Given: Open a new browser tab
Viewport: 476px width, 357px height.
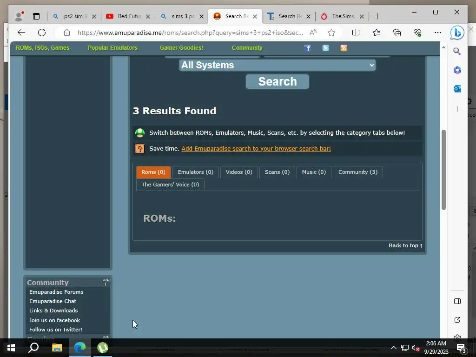Looking at the screenshot, I should 377,16.
